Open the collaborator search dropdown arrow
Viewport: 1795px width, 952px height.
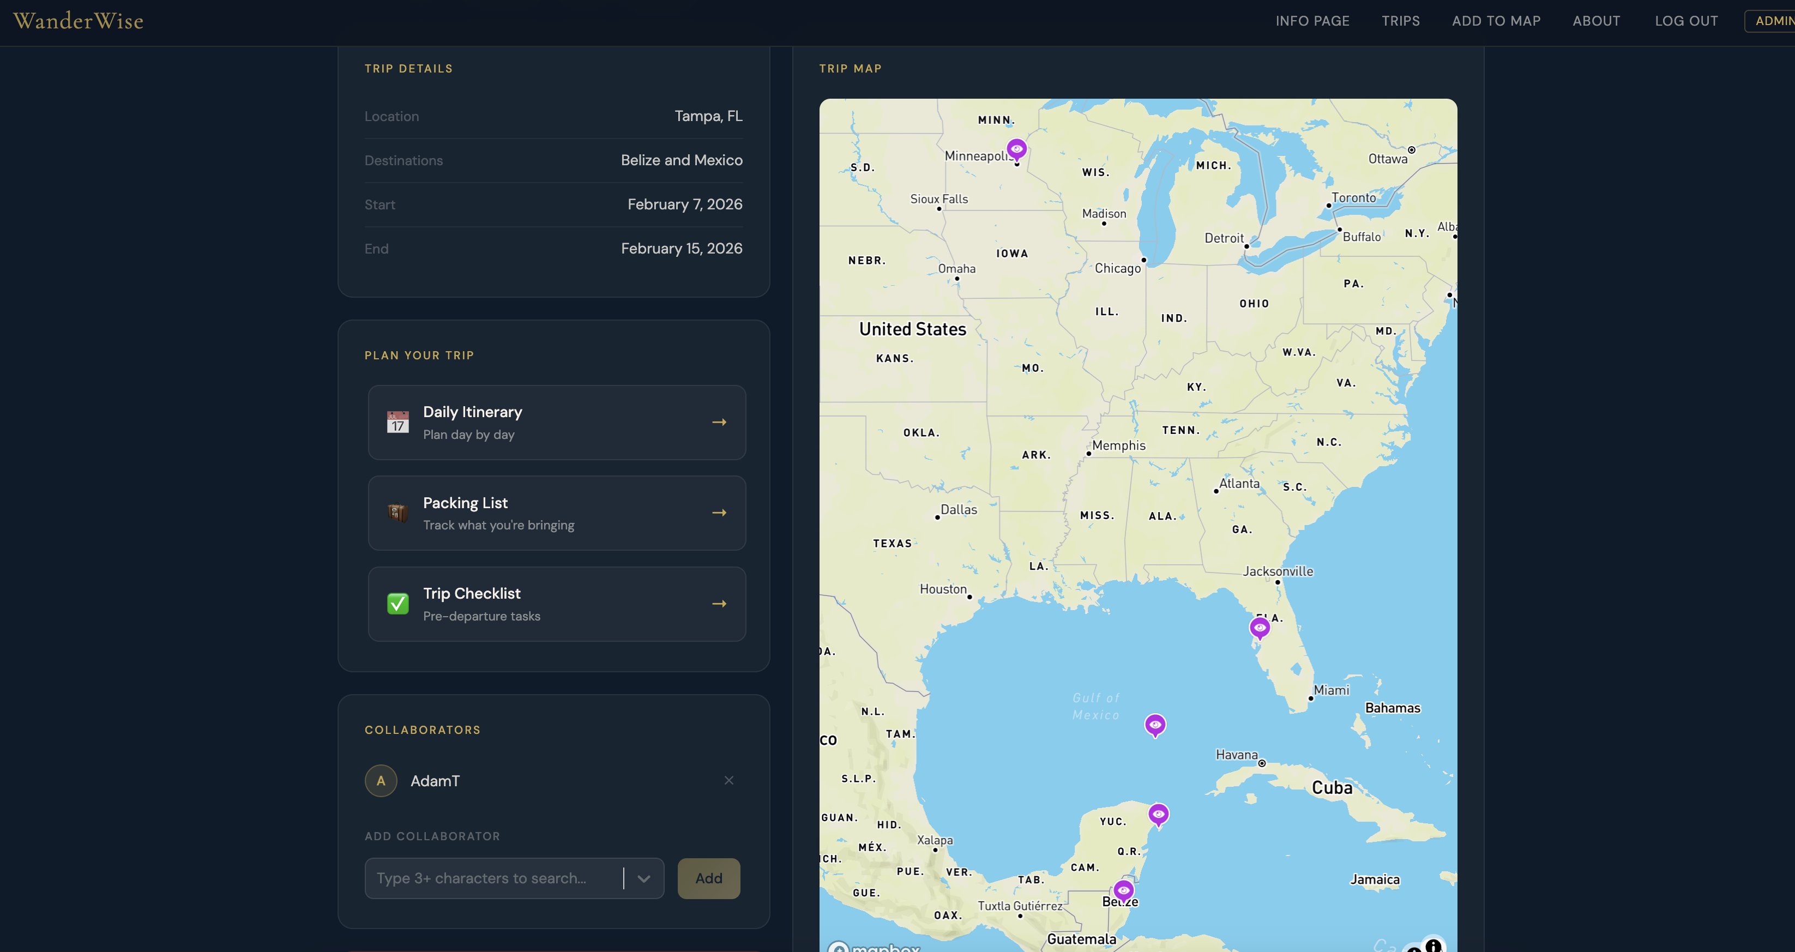pyautogui.click(x=643, y=878)
